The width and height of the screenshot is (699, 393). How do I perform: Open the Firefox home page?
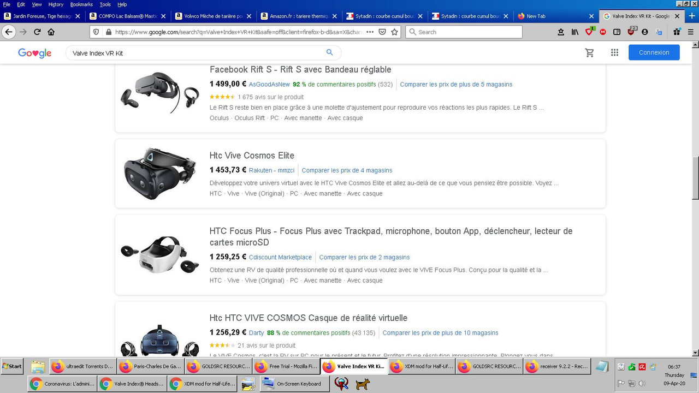coord(51,32)
